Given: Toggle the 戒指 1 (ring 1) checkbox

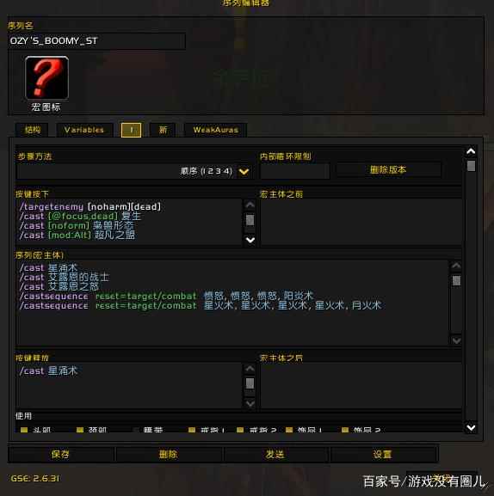Looking at the screenshot, I should coord(192,430).
